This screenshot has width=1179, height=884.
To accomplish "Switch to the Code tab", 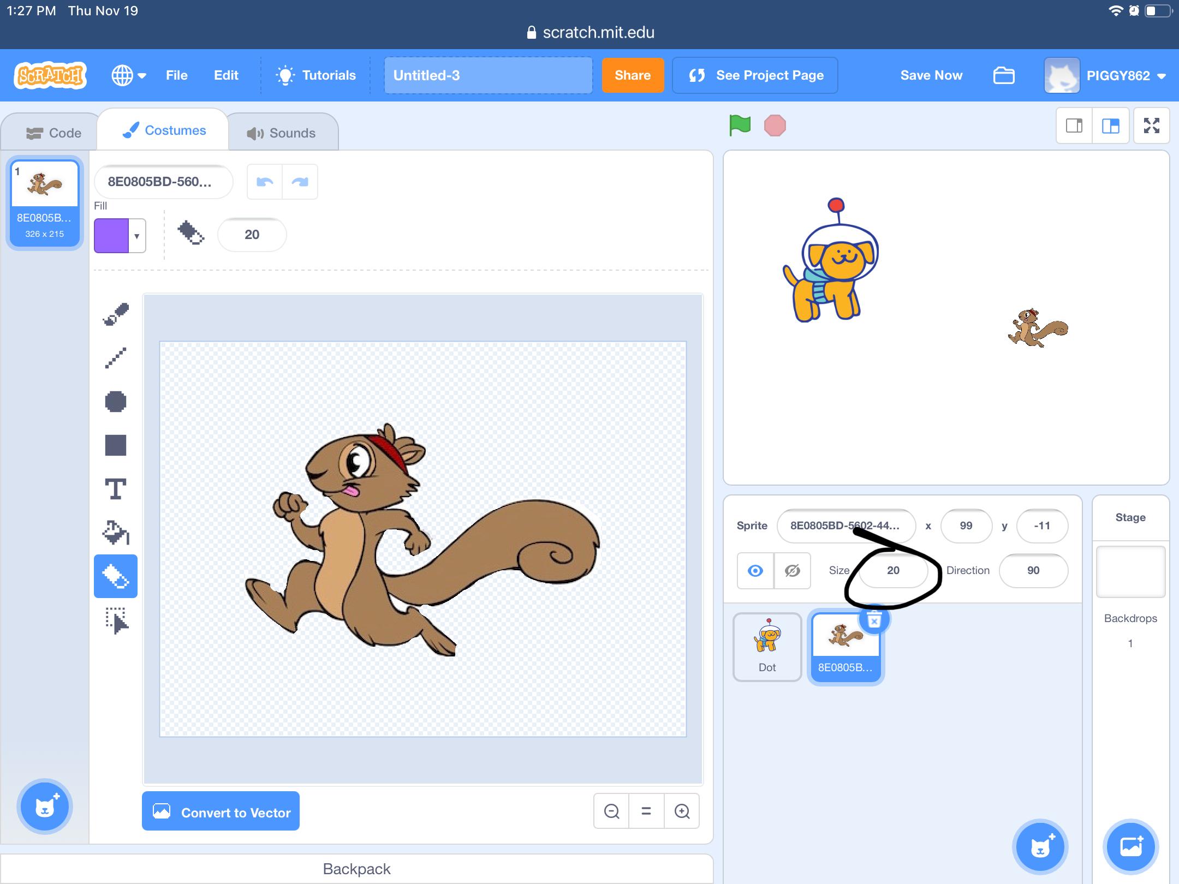I will click(x=53, y=133).
